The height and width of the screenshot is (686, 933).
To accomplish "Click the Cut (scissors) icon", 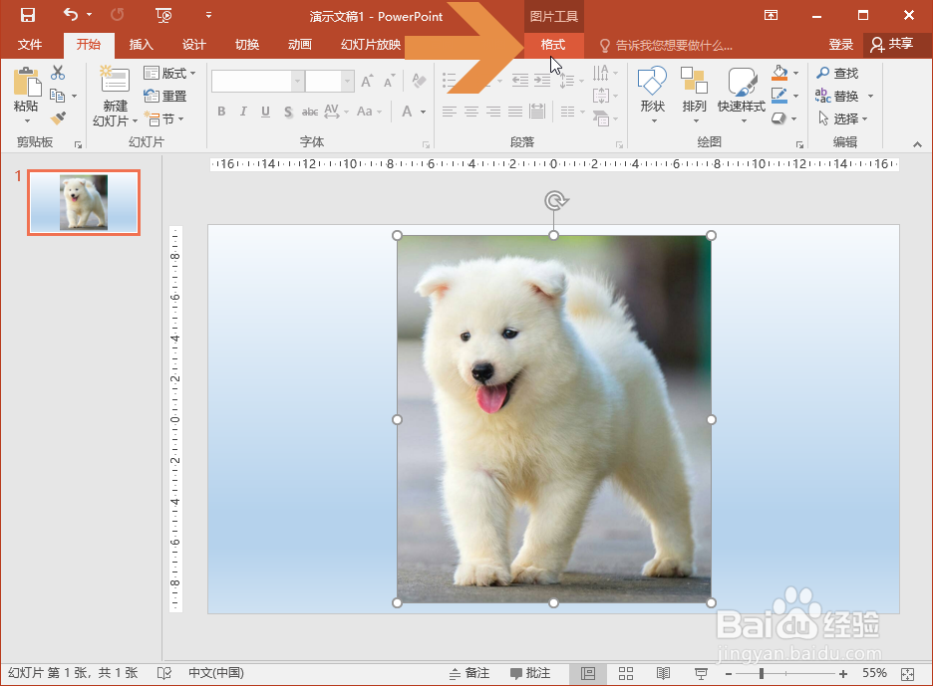I will pos(57,73).
